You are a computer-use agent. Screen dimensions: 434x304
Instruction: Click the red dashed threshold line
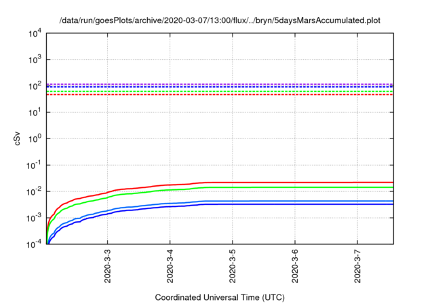[220, 95]
